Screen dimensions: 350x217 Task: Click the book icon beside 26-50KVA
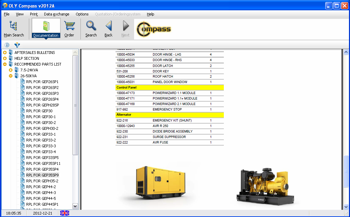(17, 76)
